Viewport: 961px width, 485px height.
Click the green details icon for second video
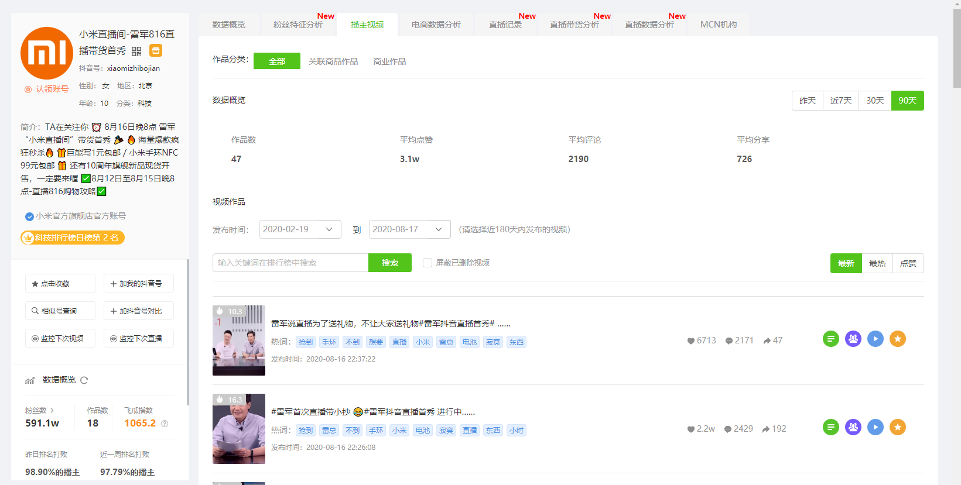pyautogui.click(x=831, y=427)
